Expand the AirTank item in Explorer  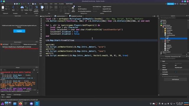163,40
